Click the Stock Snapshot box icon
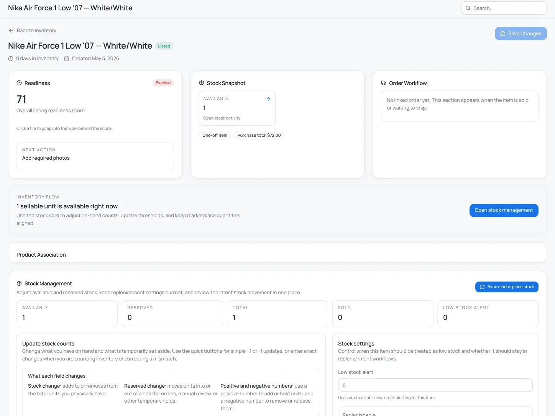Image resolution: width=555 pixels, height=416 pixels. (202, 83)
